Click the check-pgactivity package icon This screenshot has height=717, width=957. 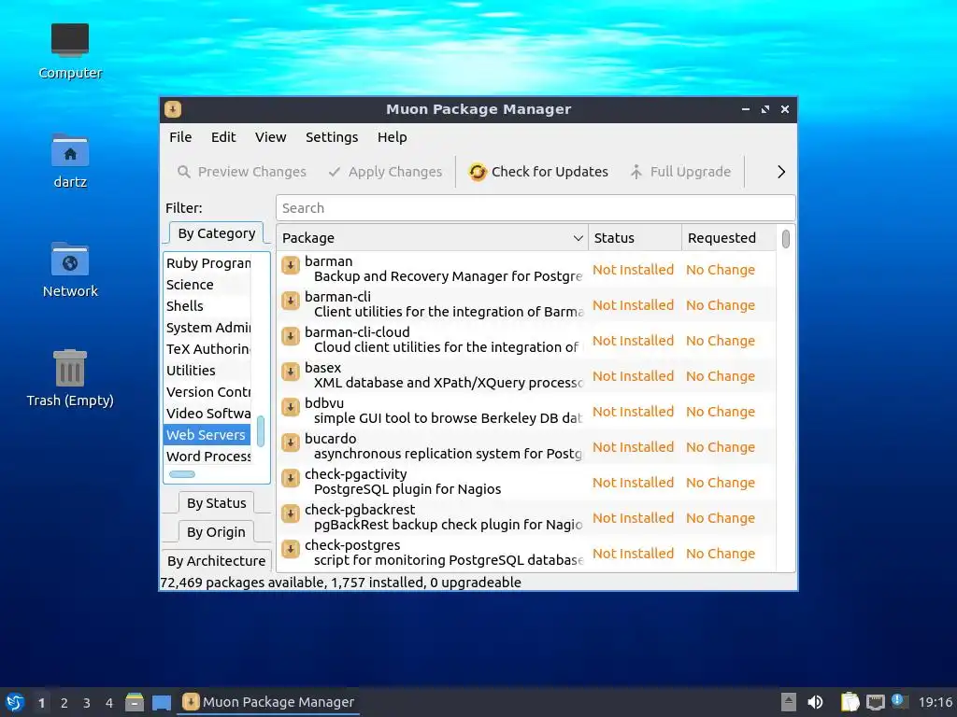[291, 478]
